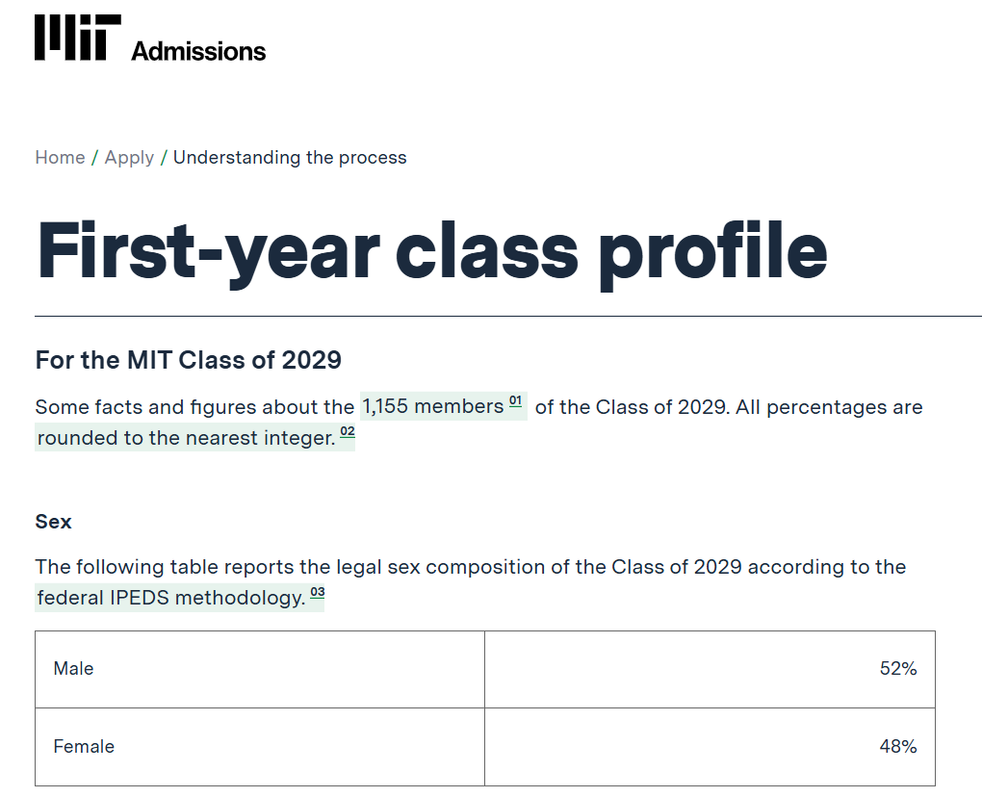Select the For the MIT Class of 2029 heading

189,360
